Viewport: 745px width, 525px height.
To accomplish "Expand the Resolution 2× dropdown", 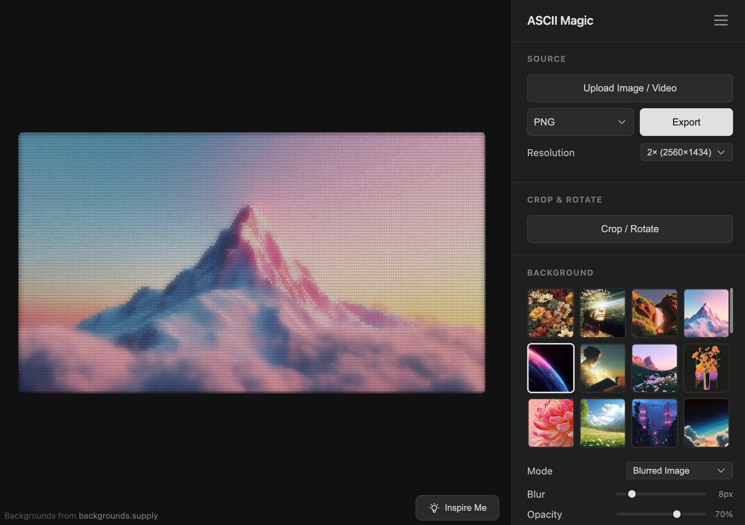I will pos(686,152).
